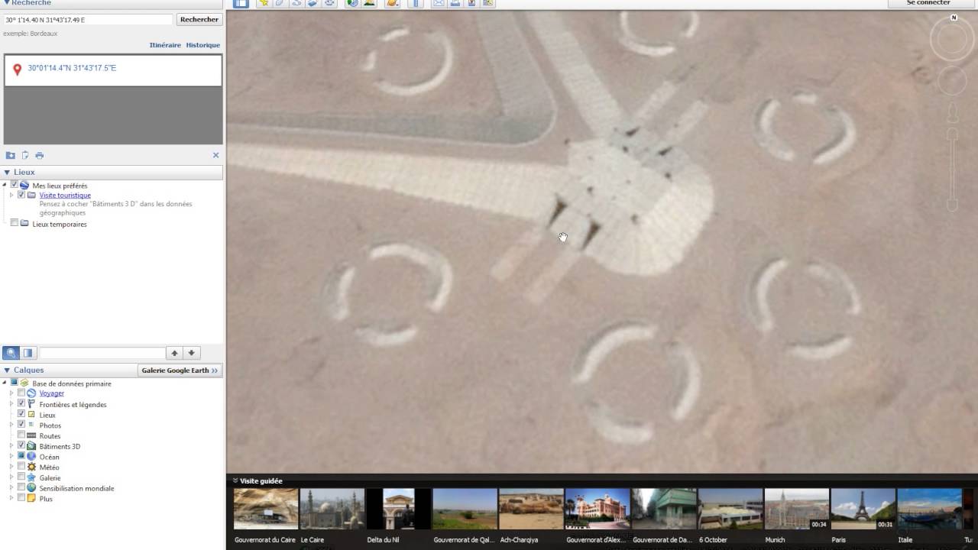978x550 pixels.
Task: Focus the coordinates search input field
Action: pos(88,19)
